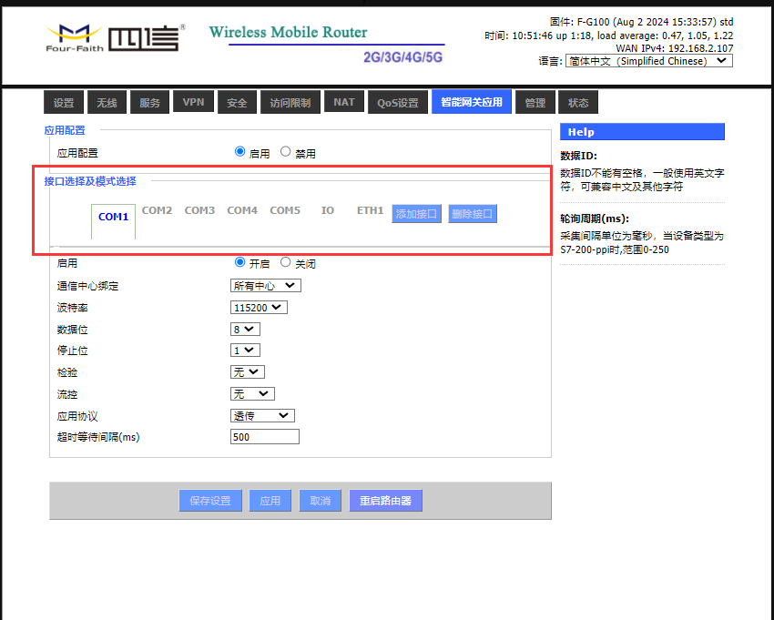Switch to the COM3 interface tab
The width and height of the screenshot is (774, 620).
(x=199, y=210)
